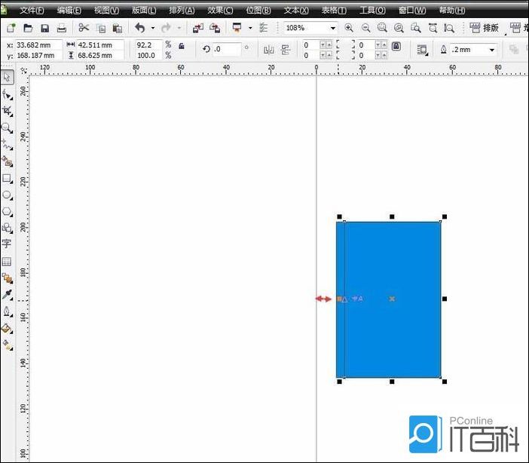Open the 版面(L) menu
This screenshot has width=529, height=463.
(x=144, y=11)
